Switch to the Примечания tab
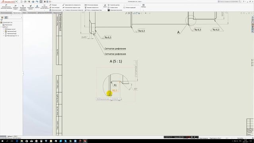Viewport: 254px width, 143px height. tap(17, 13)
